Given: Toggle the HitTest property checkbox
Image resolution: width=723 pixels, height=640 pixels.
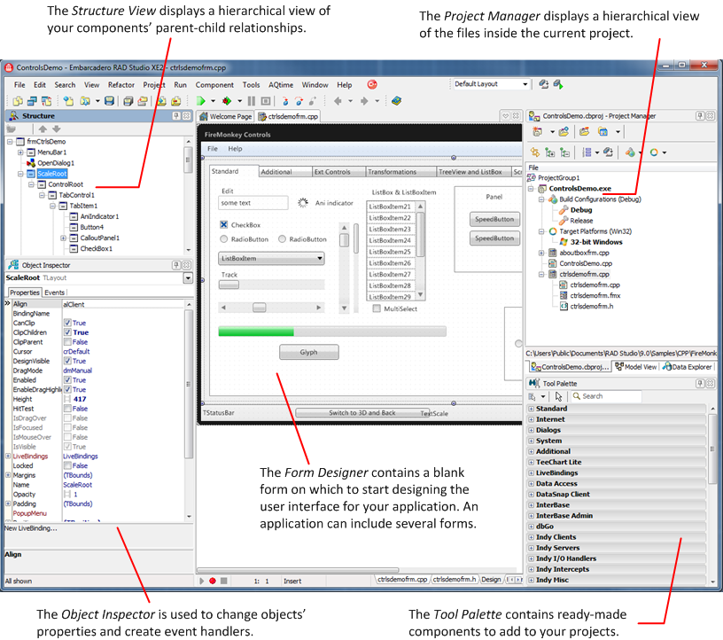Looking at the screenshot, I should pos(67,409).
